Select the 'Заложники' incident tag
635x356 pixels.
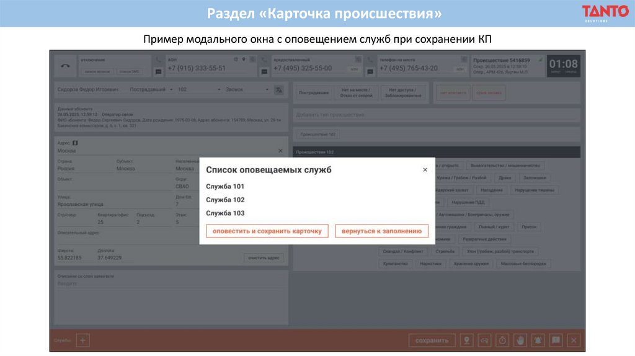(534, 178)
